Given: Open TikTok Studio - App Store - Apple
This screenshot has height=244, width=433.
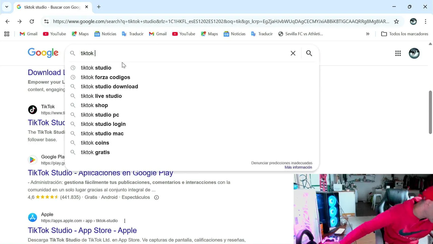Looking at the screenshot, I should pyautogui.click(x=82, y=230).
